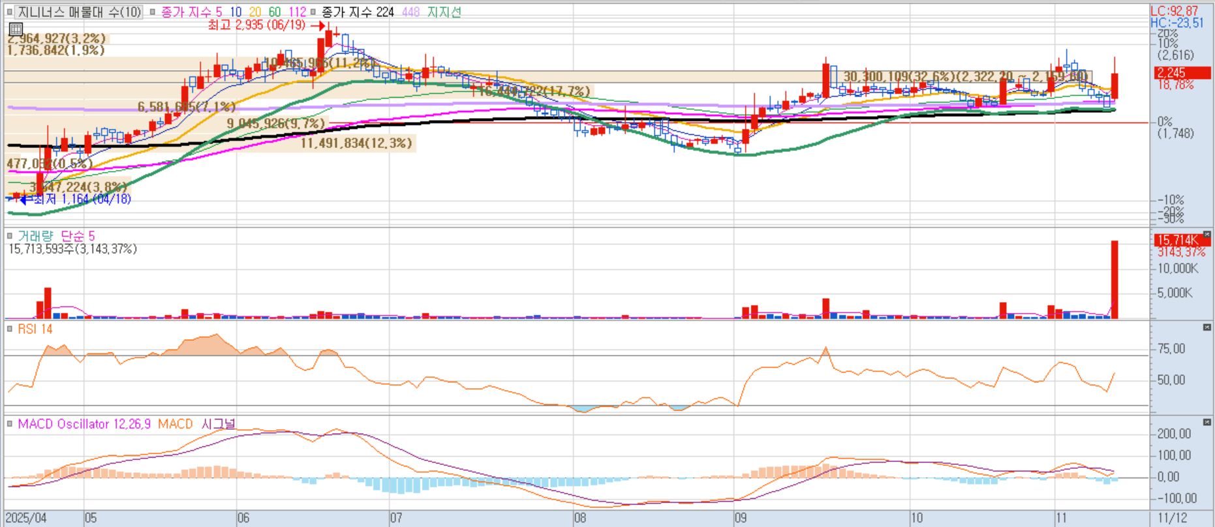The width and height of the screenshot is (1215, 527).
Task: Click the 10 month axis label
Action: 917,518
